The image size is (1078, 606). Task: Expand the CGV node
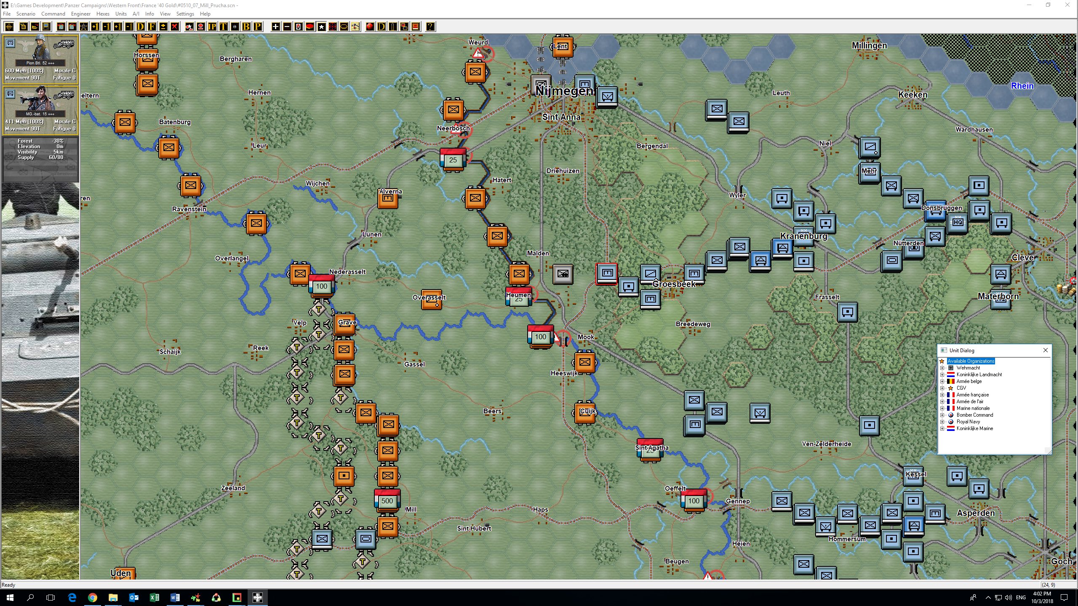(x=942, y=388)
